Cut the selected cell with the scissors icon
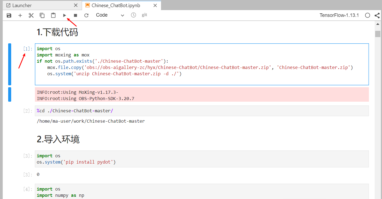Image resolution: width=382 pixels, height=199 pixels. (x=31, y=15)
